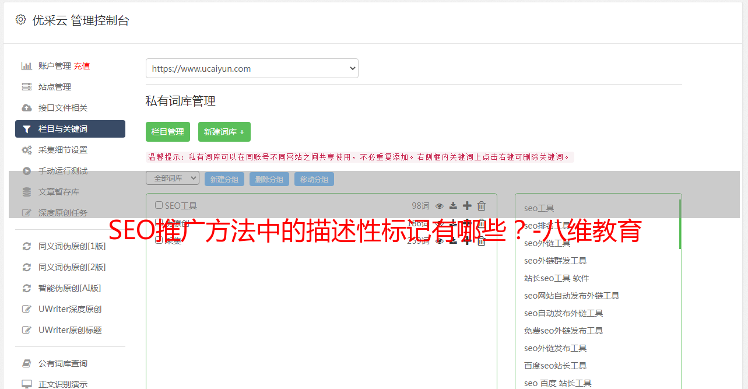Click the edit icon for 深度原创任务
The width and height of the screenshot is (748, 389).
click(27, 213)
